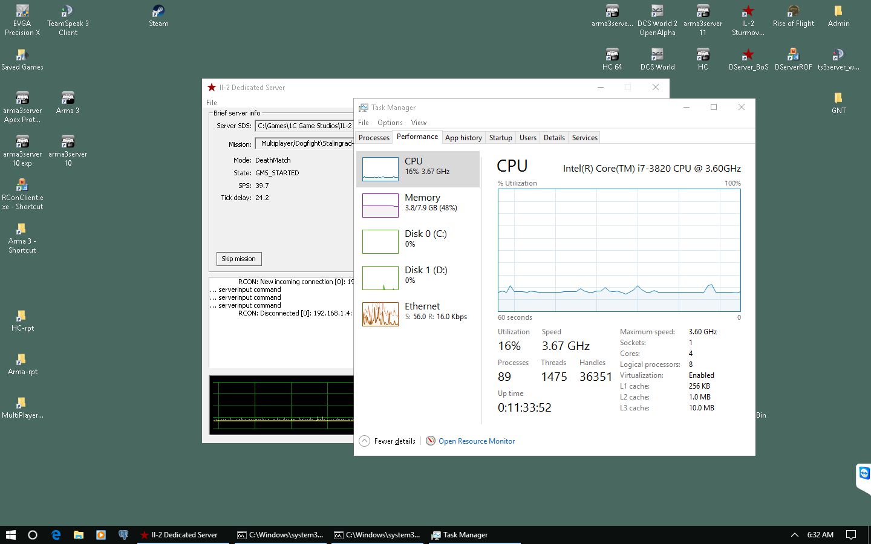This screenshot has width=871, height=544.
Task: Select the HC 64 desktop icon
Action: click(x=612, y=59)
